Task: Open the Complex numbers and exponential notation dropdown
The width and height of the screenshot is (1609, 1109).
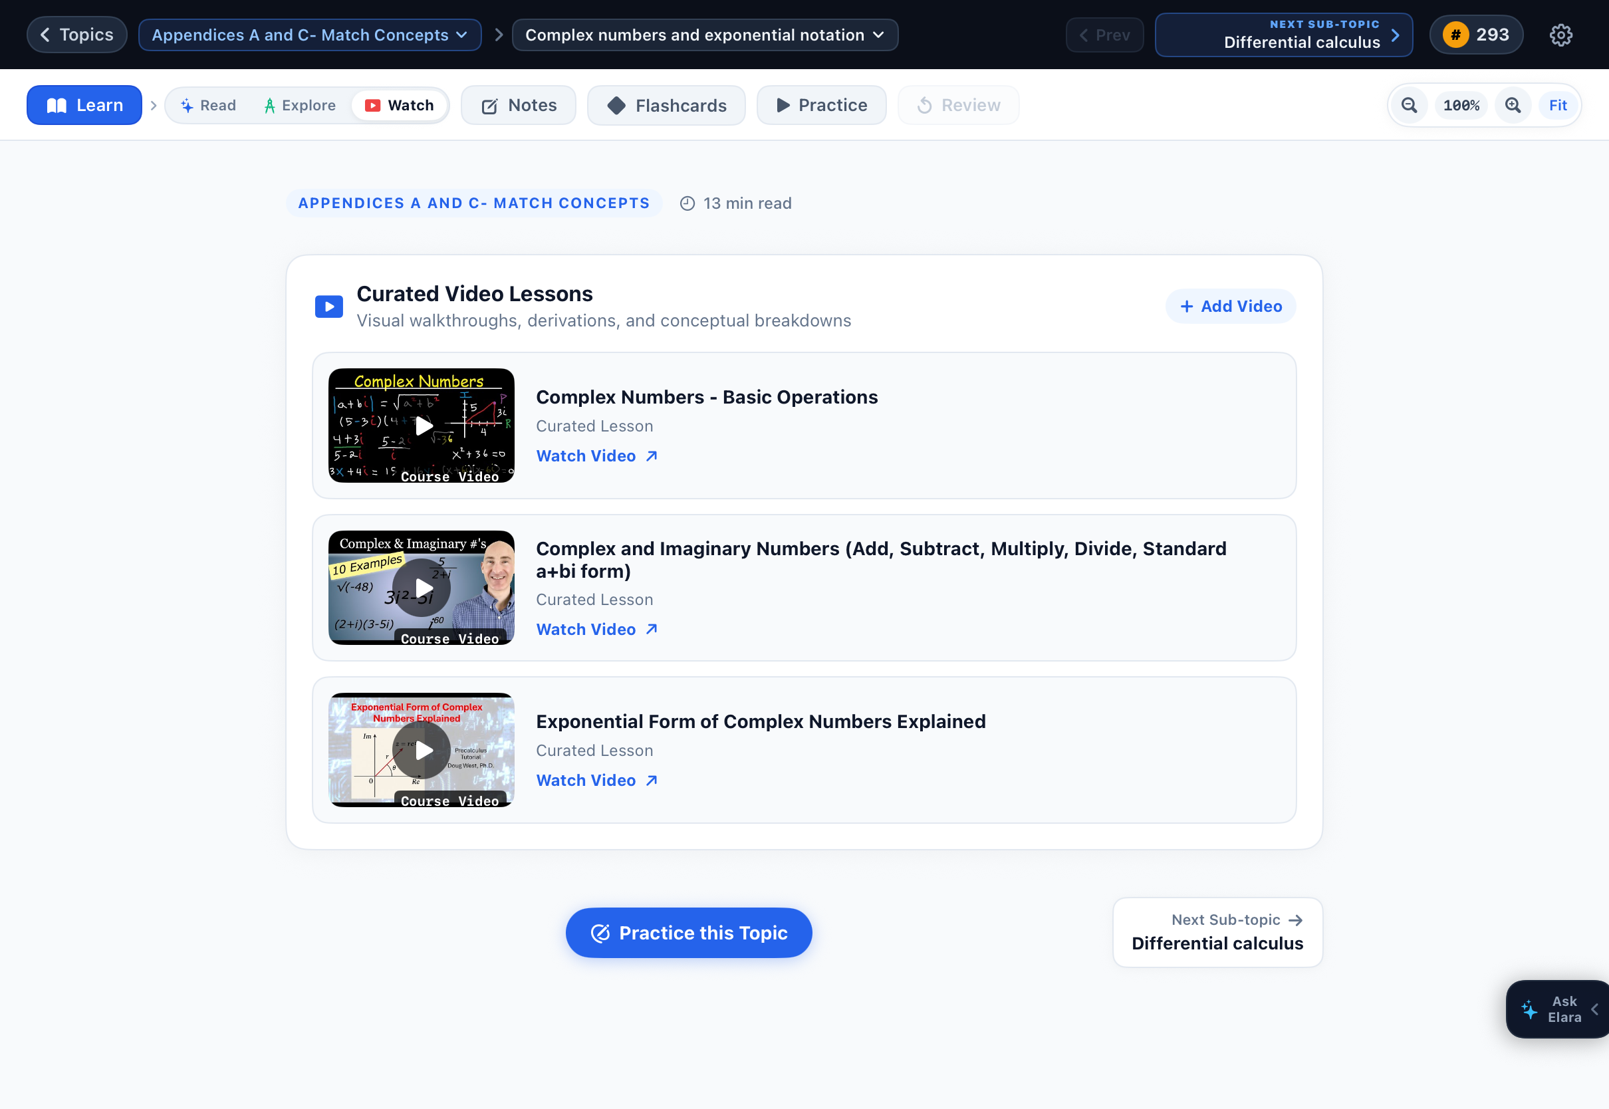Action: point(705,35)
